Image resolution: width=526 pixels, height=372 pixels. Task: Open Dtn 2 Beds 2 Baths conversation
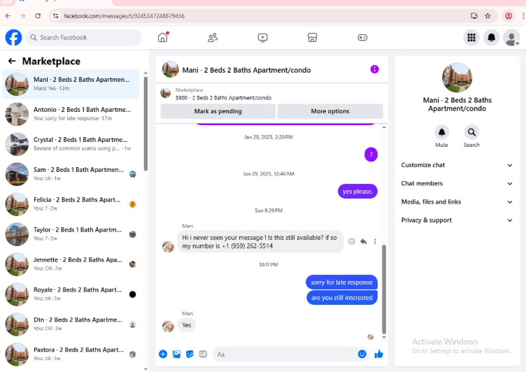[x=71, y=324]
